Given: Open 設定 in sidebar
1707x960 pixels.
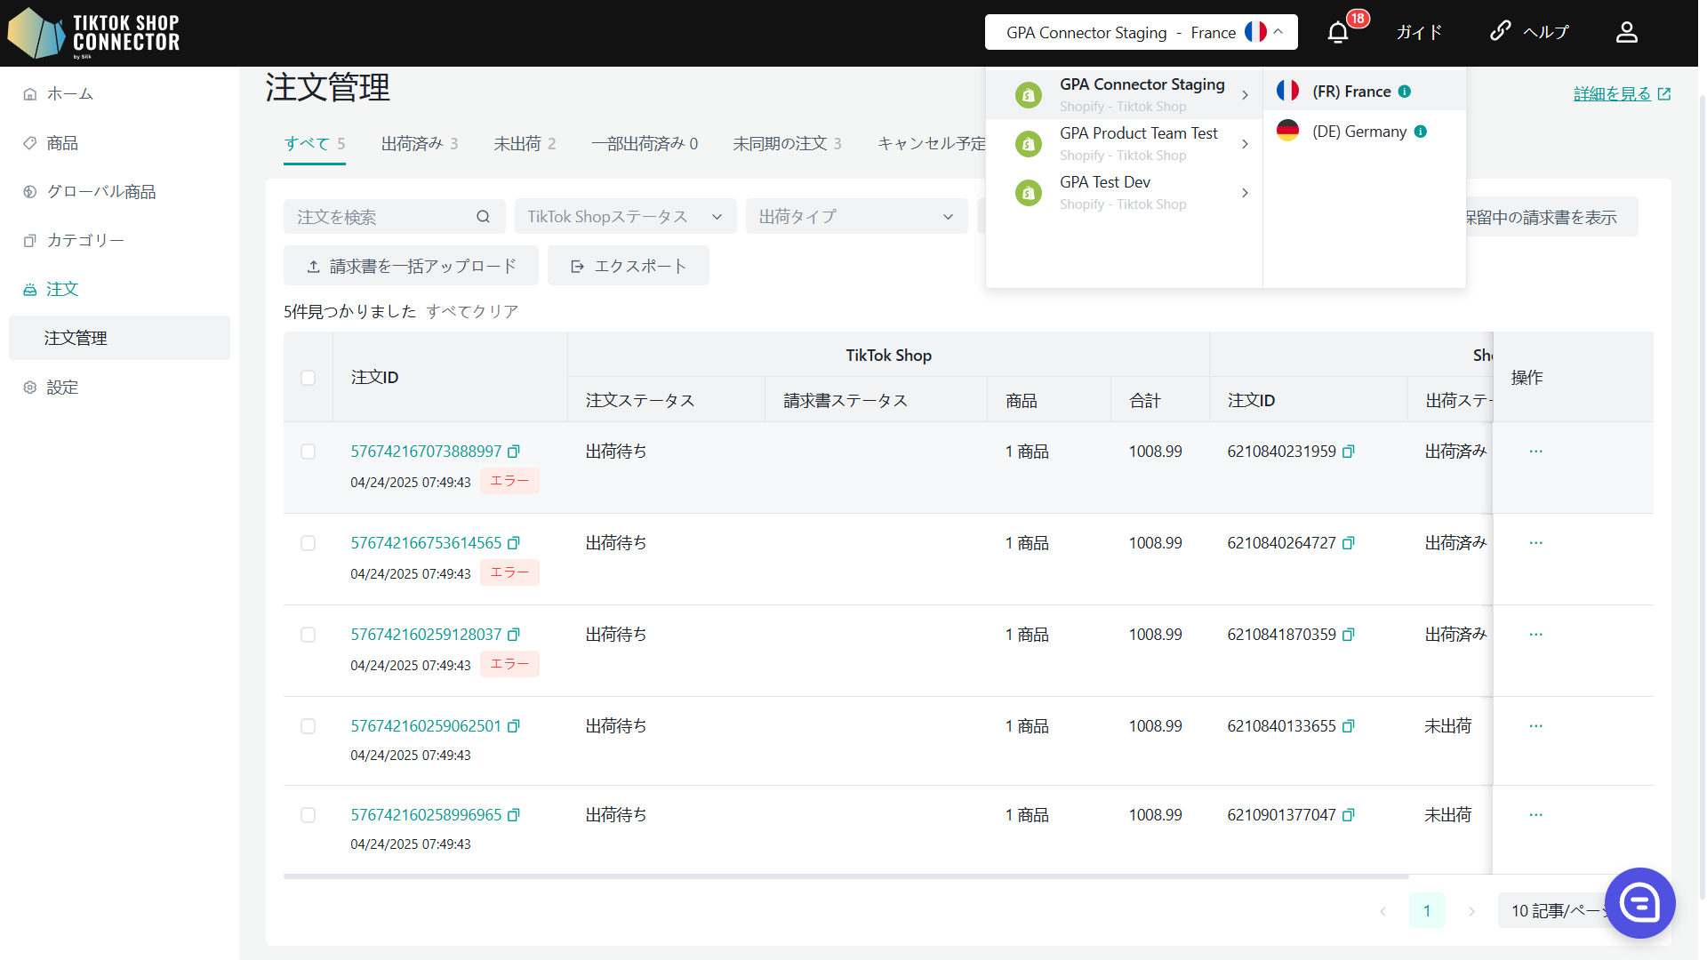Looking at the screenshot, I should pos(119,388).
